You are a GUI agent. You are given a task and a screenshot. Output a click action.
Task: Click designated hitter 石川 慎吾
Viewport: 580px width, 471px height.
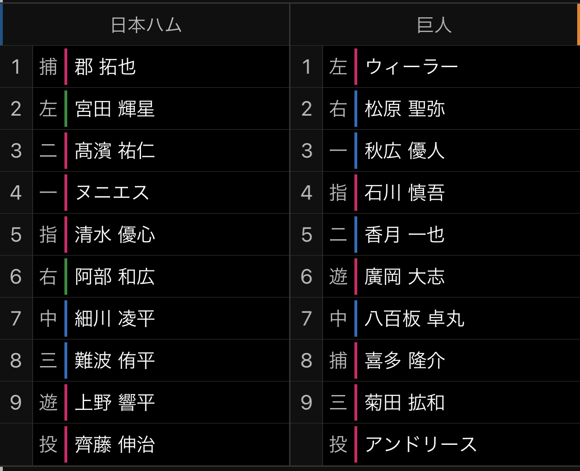pyautogui.click(x=404, y=193)
